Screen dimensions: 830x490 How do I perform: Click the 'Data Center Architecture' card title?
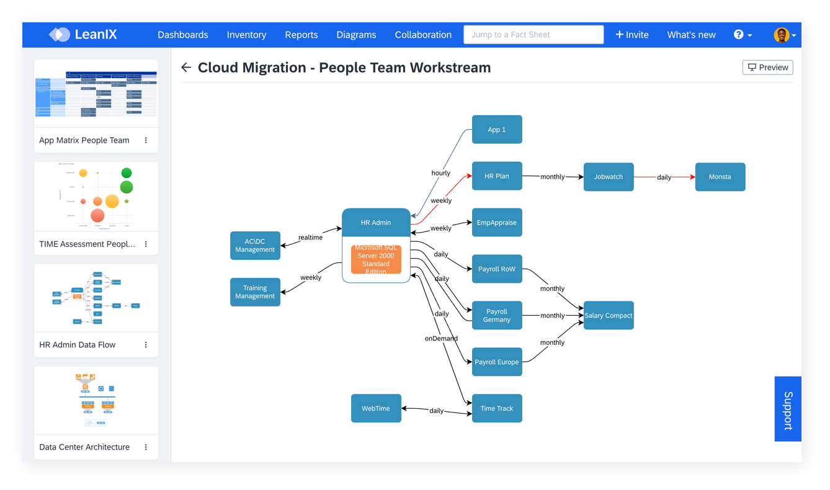(x=84, y=447)
